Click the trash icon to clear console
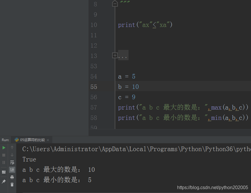Viewport: 251px width, 193px height. pyautogui.click(x=12, y=185)
